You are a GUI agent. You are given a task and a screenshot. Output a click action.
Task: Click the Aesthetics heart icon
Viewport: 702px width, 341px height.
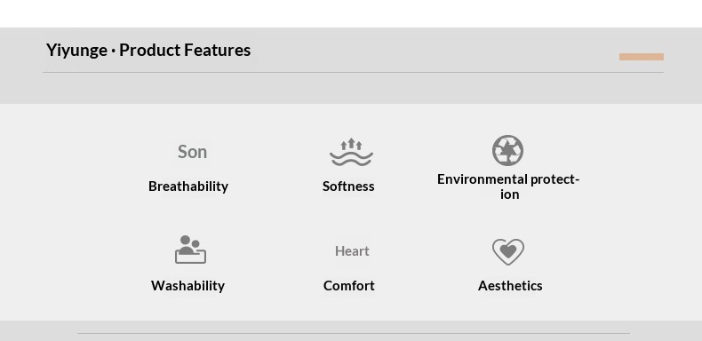coord(508,252)
